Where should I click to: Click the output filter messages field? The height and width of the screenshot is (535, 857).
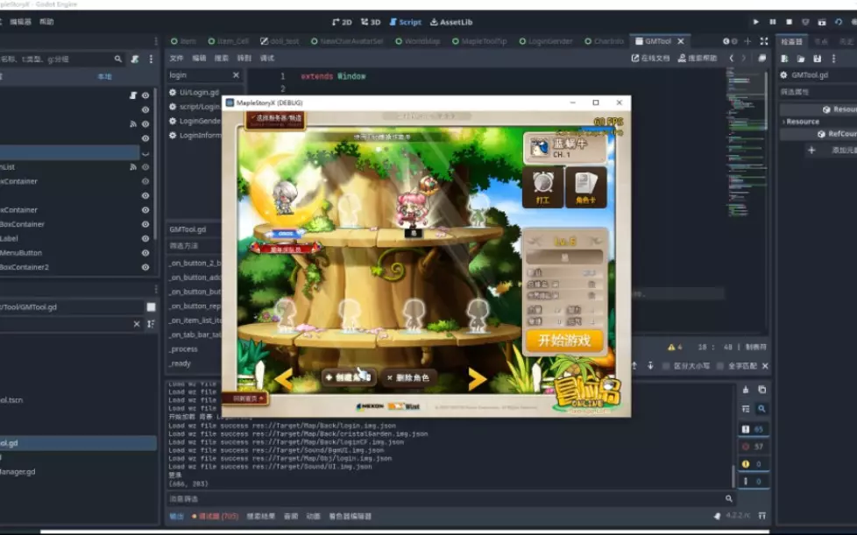click(x=446, y=498)
